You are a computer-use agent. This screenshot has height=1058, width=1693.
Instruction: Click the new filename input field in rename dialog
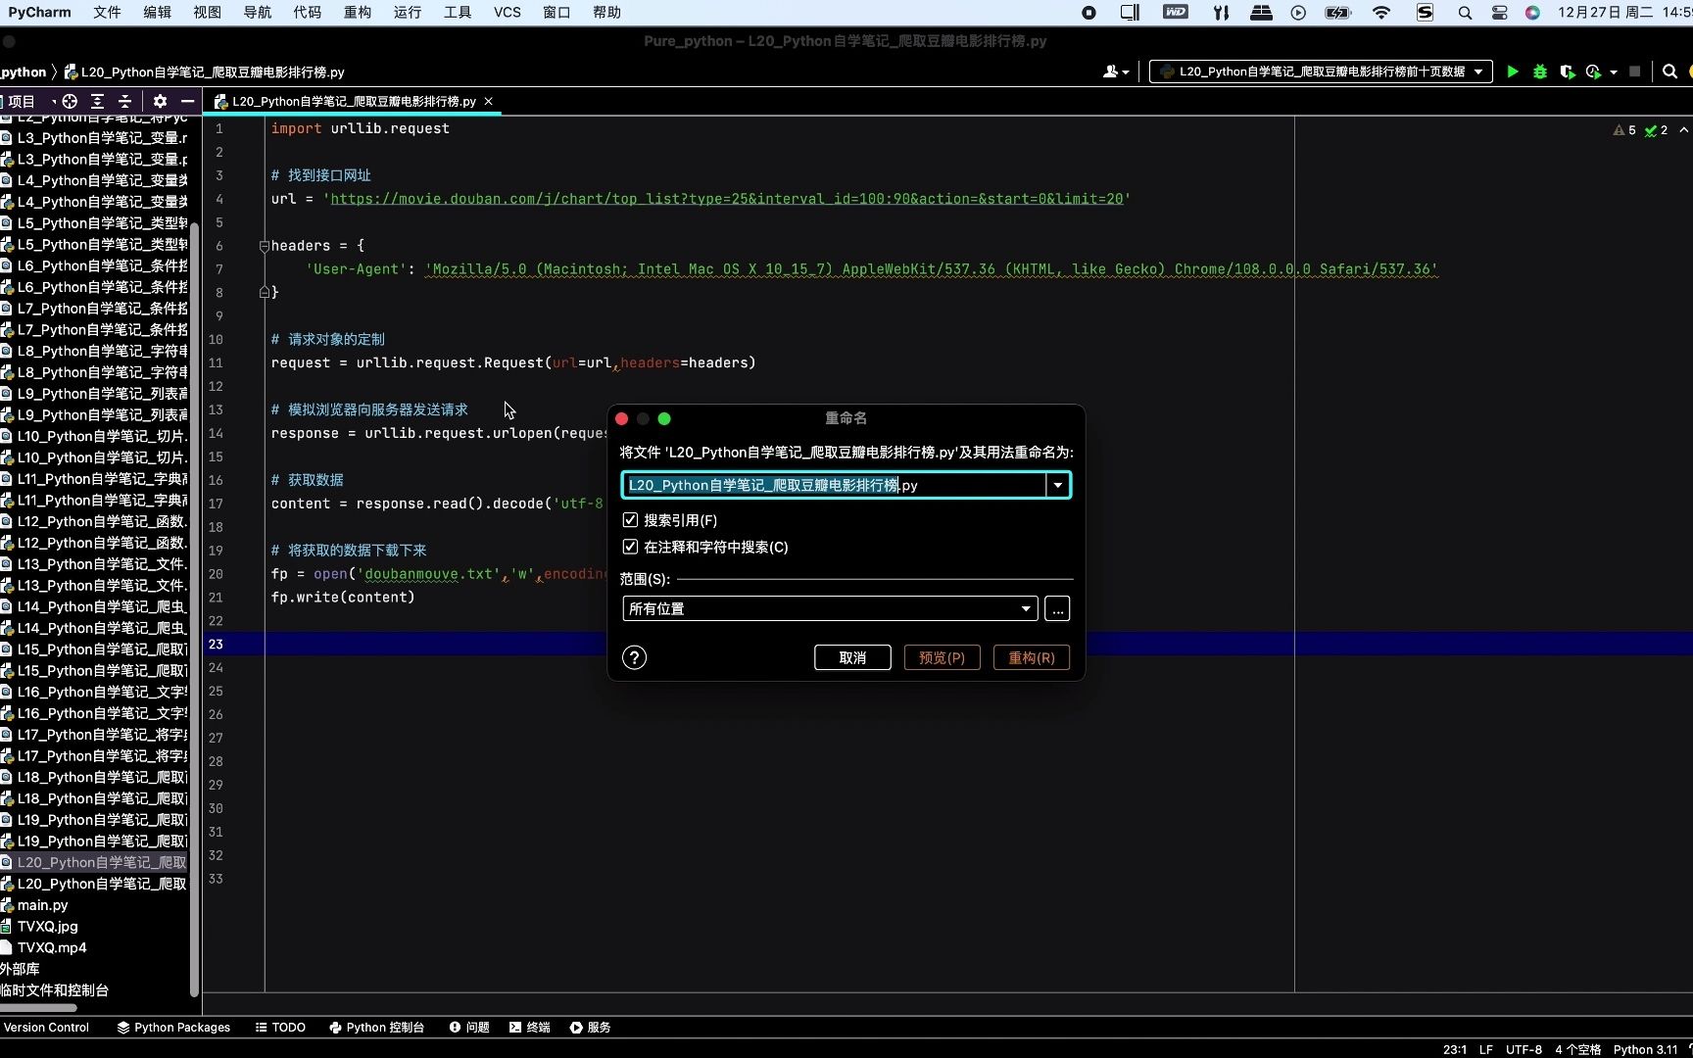[x=834, y=485]
